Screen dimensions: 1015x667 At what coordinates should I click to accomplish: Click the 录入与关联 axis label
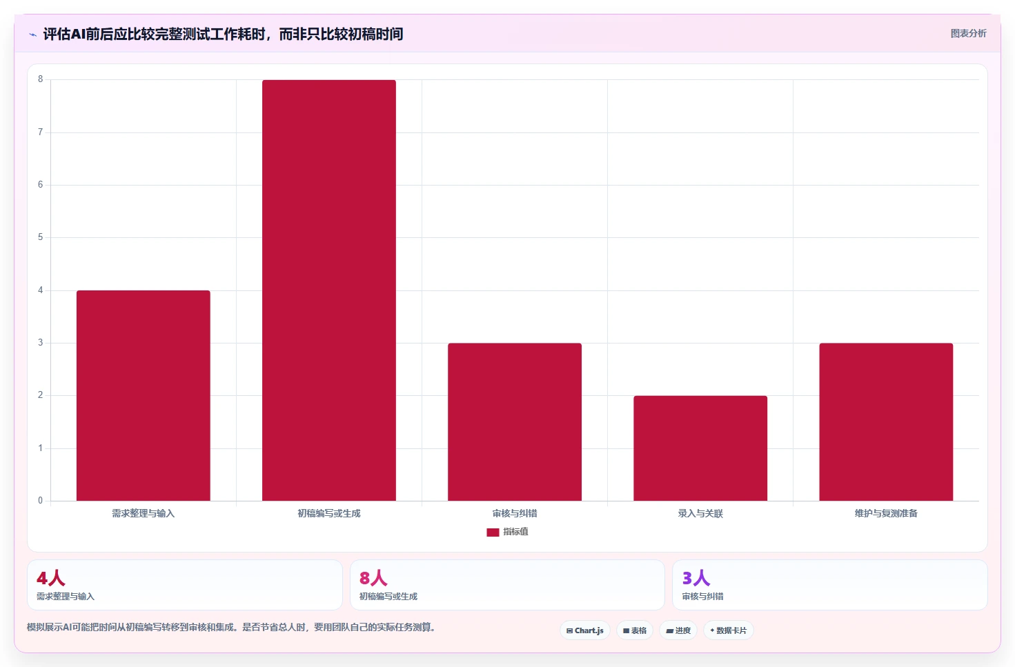click(x=700, y=513)
